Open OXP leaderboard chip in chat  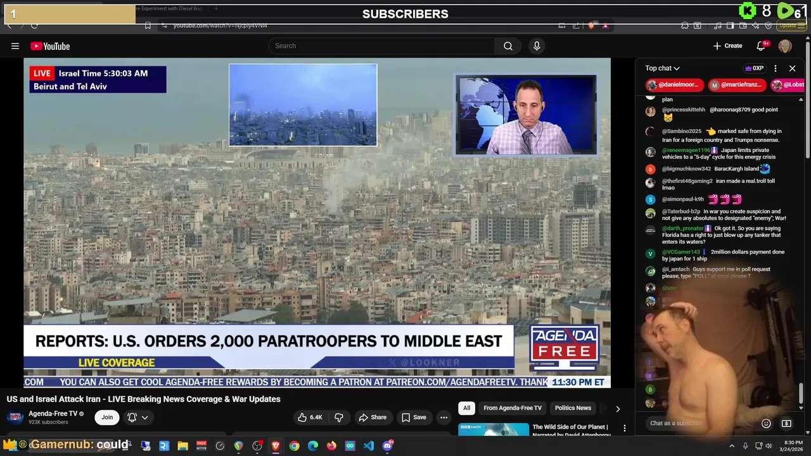754,68
